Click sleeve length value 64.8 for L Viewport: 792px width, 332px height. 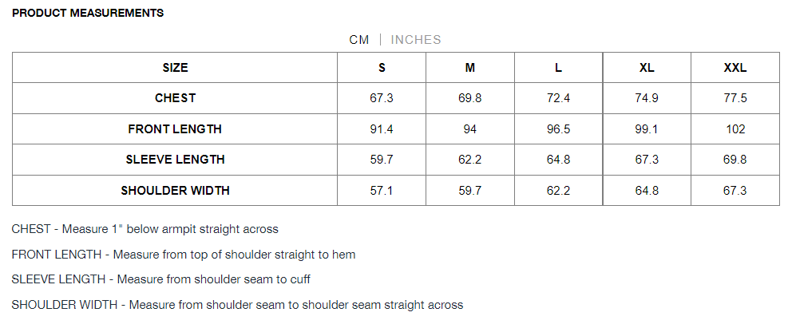click(559, 160)
